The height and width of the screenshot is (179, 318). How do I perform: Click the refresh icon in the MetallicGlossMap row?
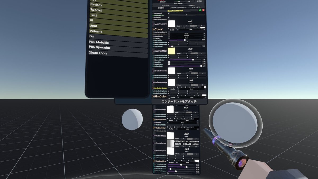click(x=202, y=73)
